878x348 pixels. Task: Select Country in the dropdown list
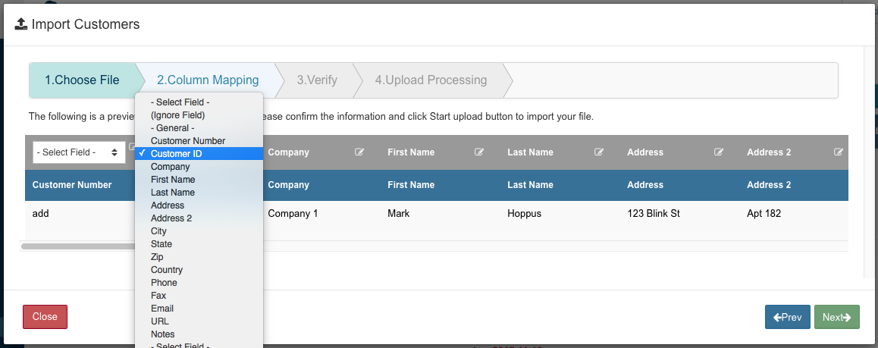167,270
